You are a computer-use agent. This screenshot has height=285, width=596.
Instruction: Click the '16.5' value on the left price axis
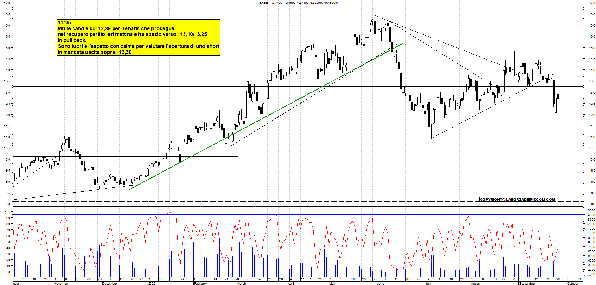pyautogui.click(x=7, y=14)
